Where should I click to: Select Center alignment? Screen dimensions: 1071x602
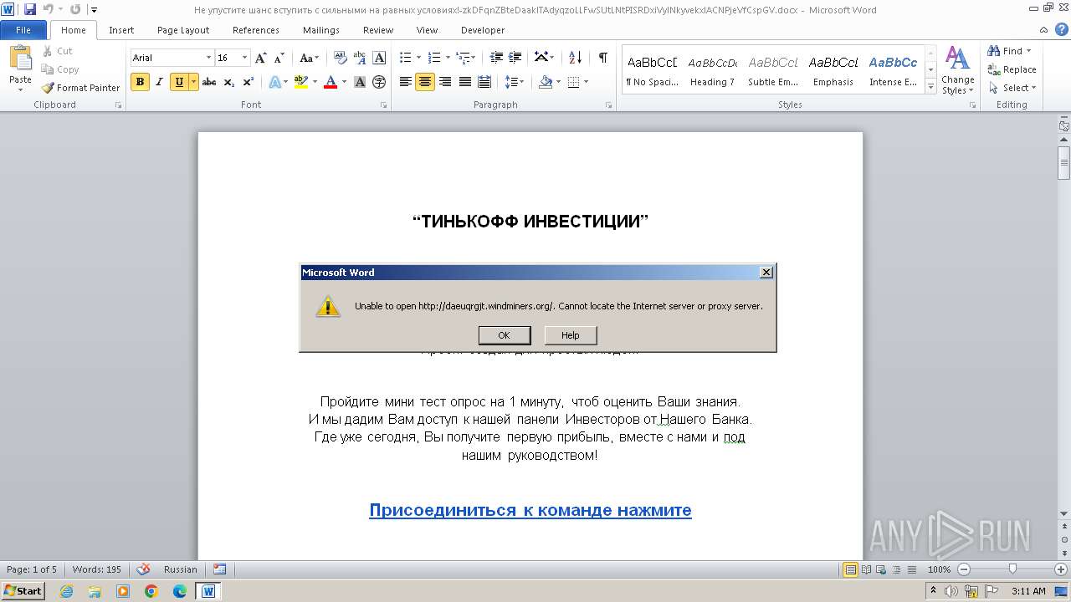[x=425, y=82]
